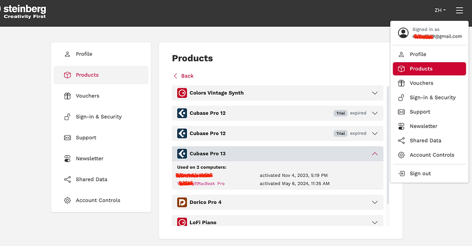Screen dimensions: 472x246
Task: Toggle the hamburger menu icon
Action: tap(459, 11)
